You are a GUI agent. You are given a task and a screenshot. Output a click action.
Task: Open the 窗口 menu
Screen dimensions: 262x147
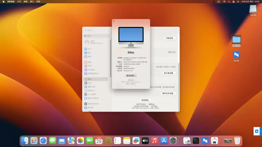32,2
